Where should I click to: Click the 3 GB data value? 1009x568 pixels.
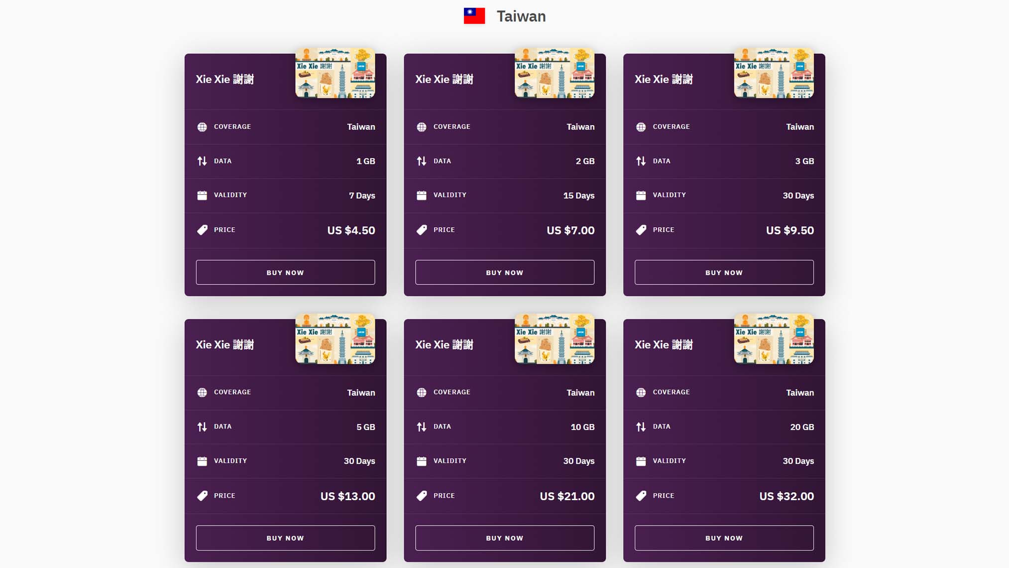(x=804, y=161)
